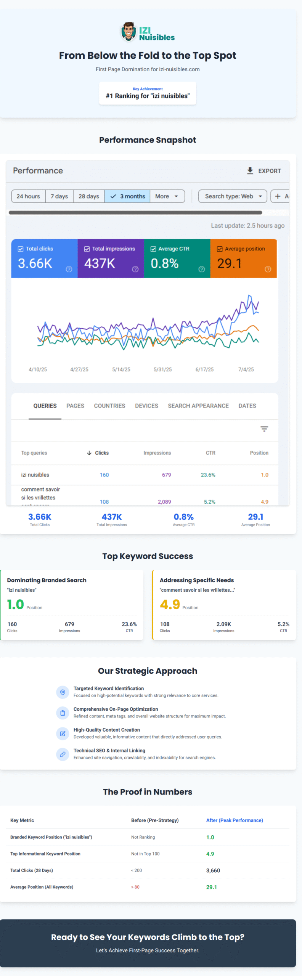Click the 5/31/25 chart date label

(x=162, y=369)
